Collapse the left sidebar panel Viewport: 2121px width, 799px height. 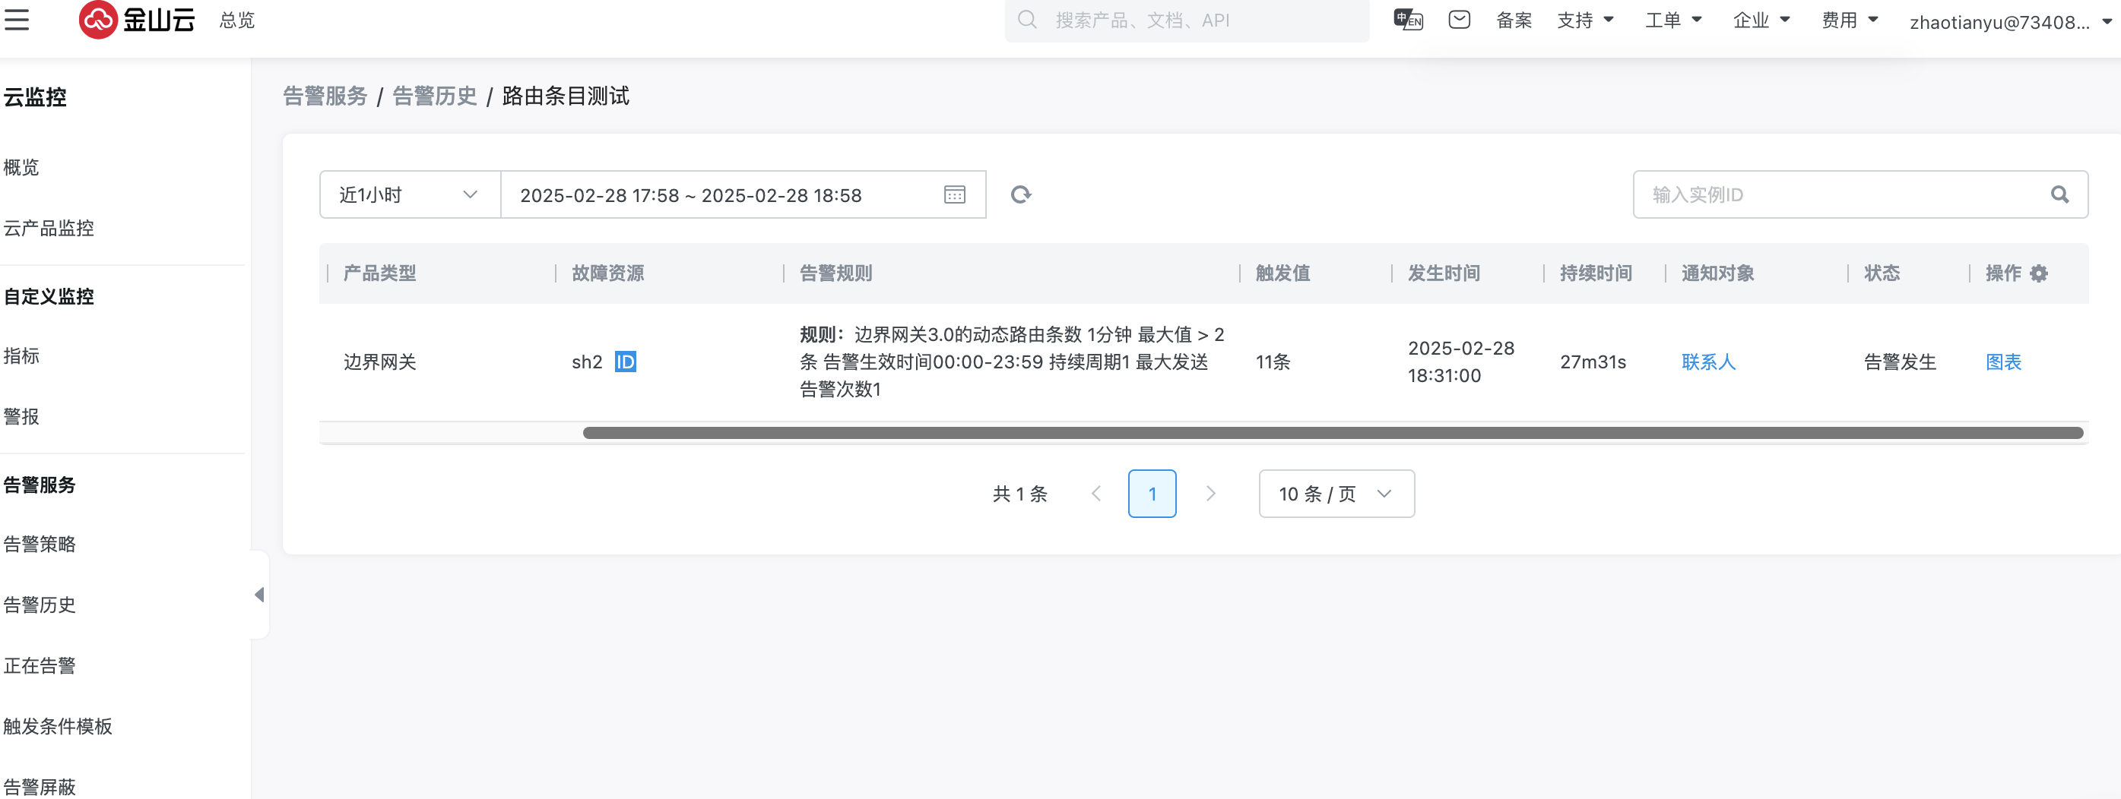259,594
